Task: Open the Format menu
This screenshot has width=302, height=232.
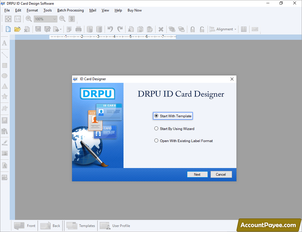Action: click(x=32, y=10)
